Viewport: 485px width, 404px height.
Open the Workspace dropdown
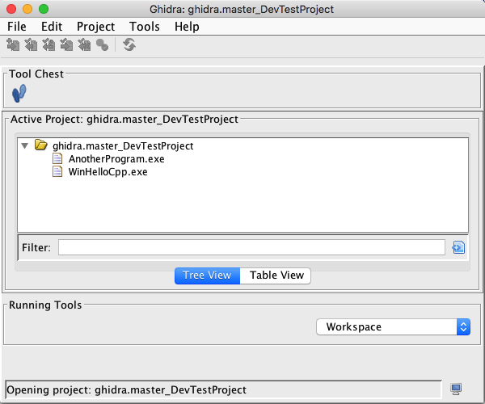click(392, 327)
